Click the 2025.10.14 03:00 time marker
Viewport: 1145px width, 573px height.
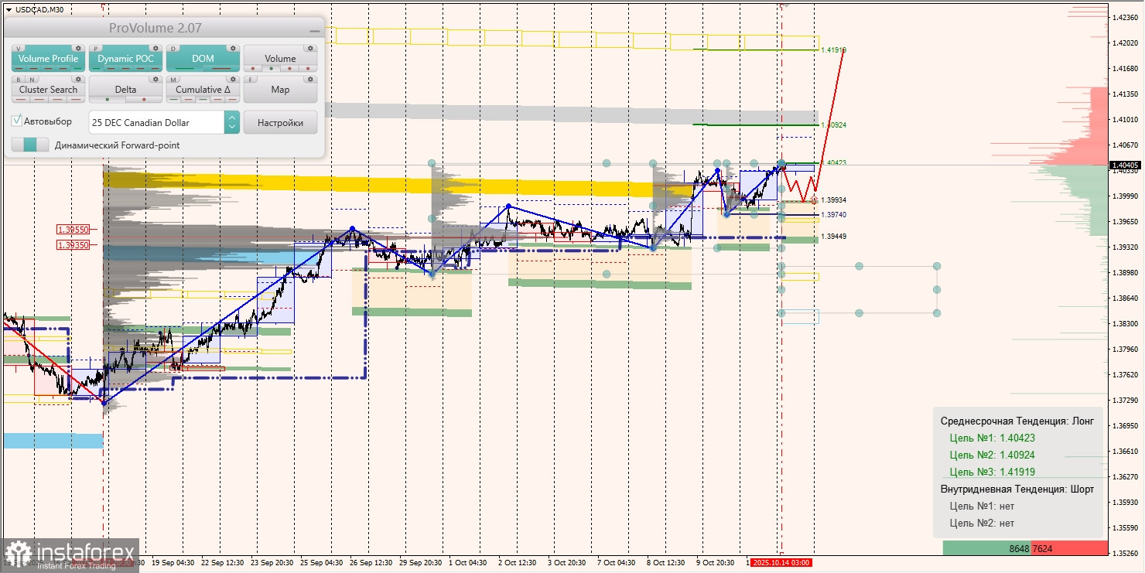pyautogui.click(x=781, y=562)
